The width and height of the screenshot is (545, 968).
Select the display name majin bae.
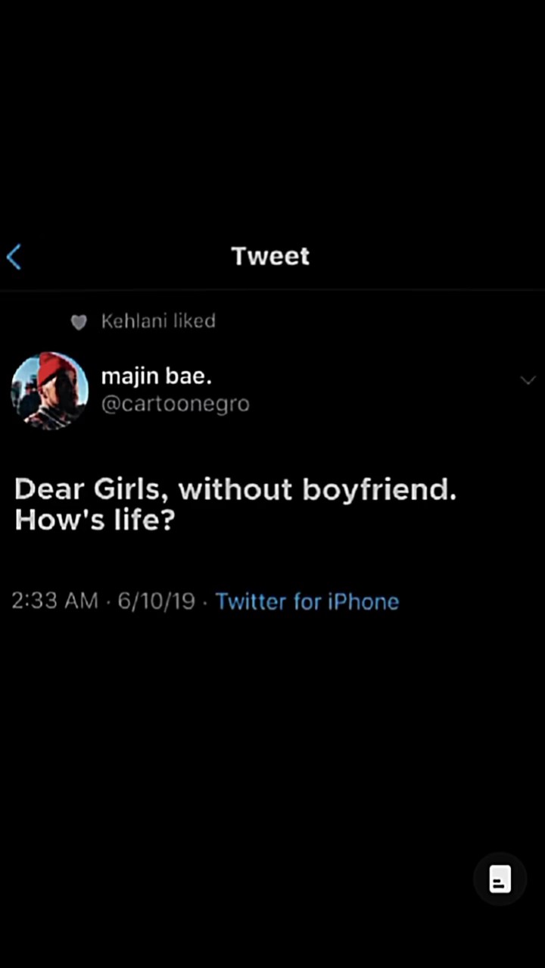(156, 375)
